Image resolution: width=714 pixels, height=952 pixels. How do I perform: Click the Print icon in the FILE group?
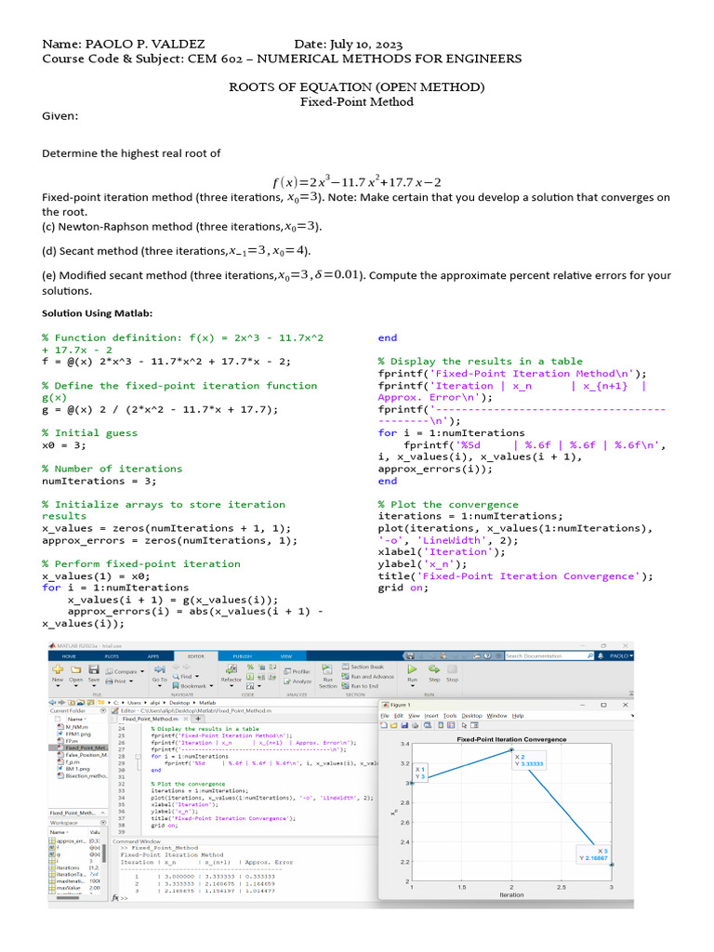tap(110, 681)
